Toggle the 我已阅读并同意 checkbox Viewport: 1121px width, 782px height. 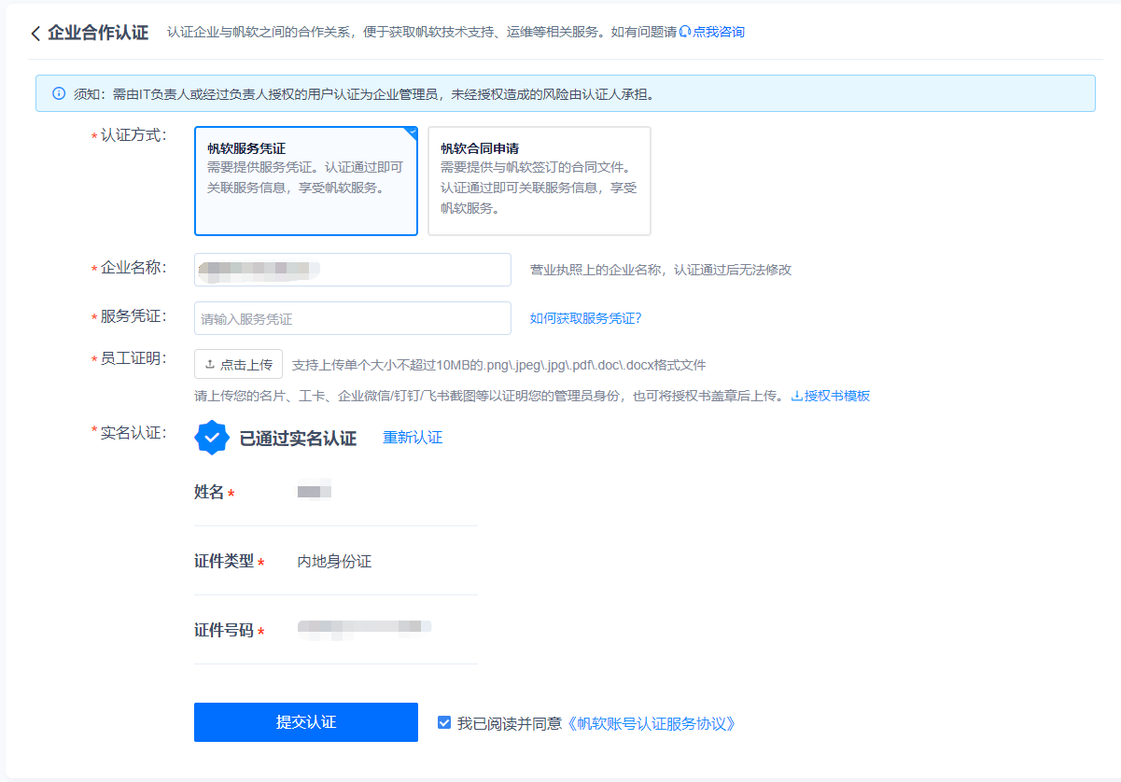[444, 722]
